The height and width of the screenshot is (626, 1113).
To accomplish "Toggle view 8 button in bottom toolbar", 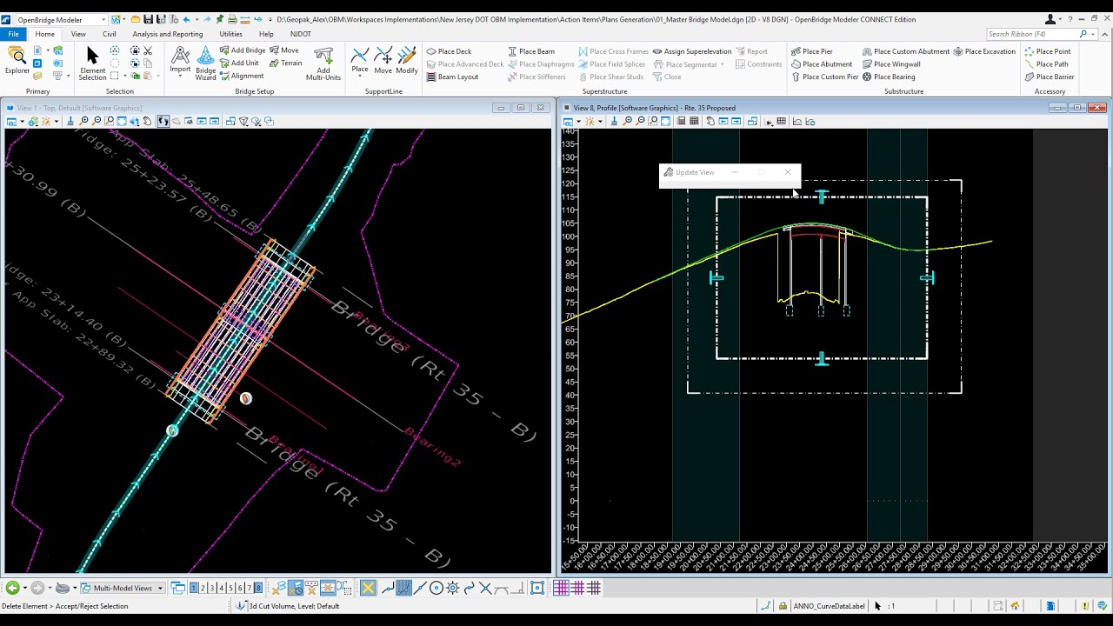I will tap(258, 589).
